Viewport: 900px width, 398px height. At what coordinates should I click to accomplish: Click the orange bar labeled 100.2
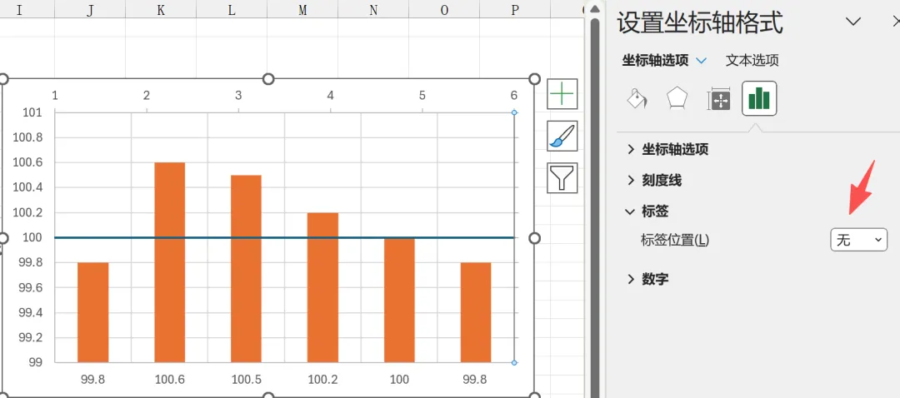coord(322,287)
